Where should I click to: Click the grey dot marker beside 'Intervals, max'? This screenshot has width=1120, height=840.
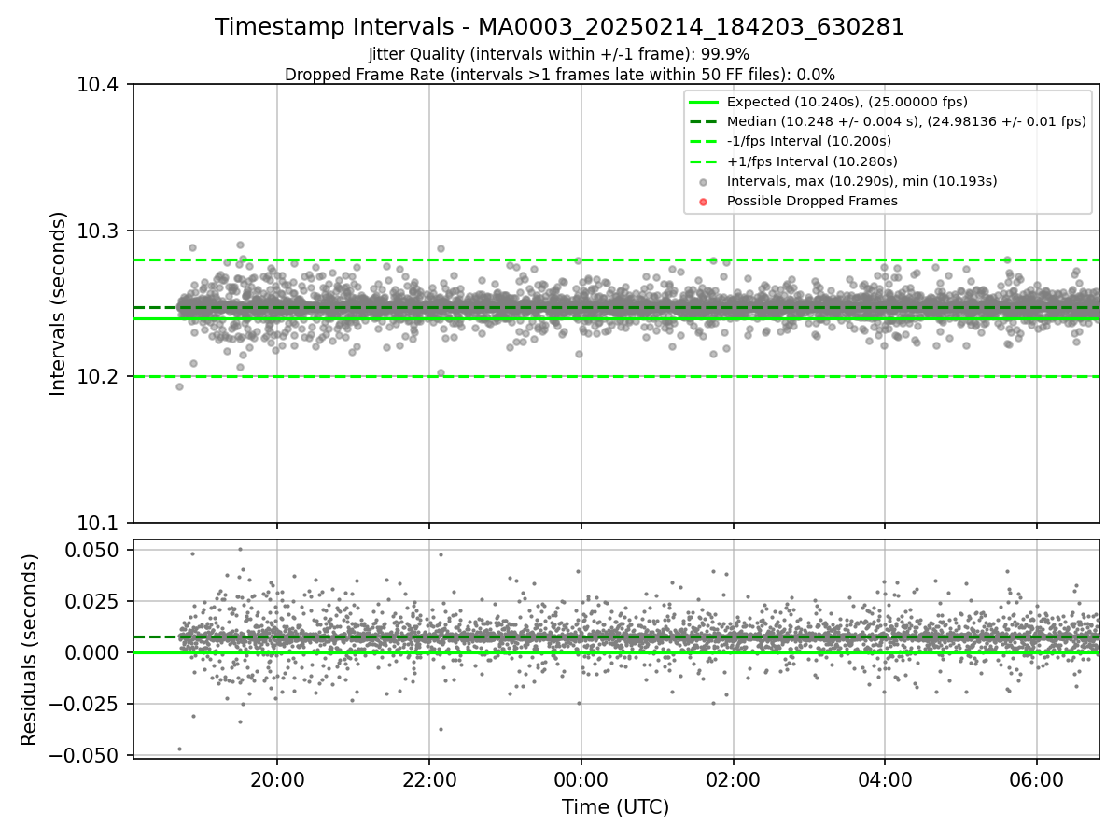705,182
